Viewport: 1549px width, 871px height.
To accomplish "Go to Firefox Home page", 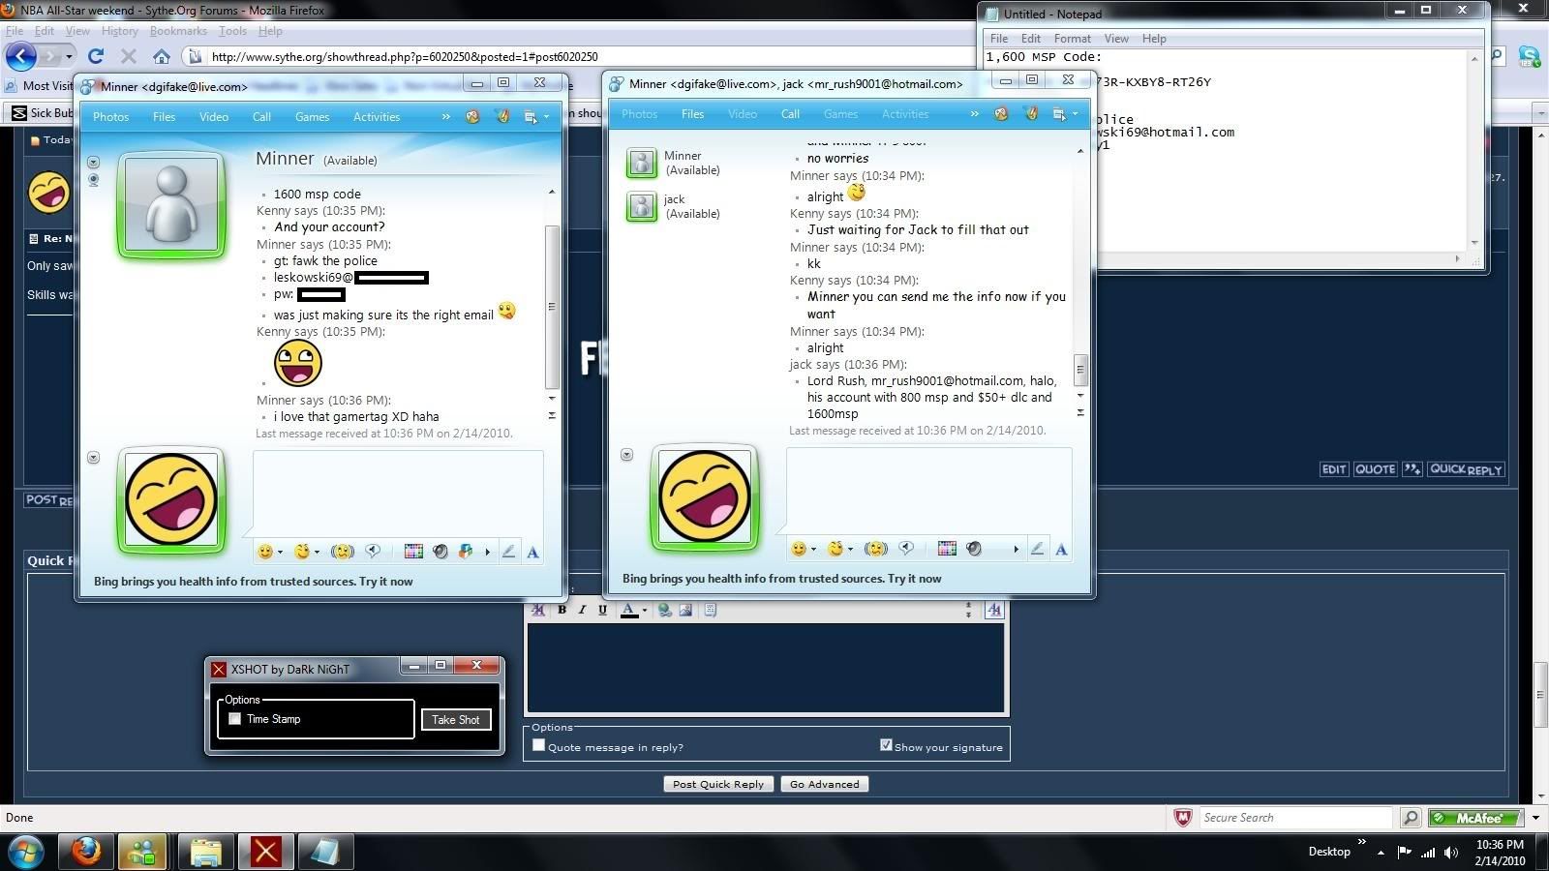I will point(162,56).
